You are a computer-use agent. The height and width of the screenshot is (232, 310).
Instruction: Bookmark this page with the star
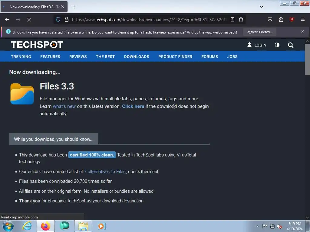(241, 19)
